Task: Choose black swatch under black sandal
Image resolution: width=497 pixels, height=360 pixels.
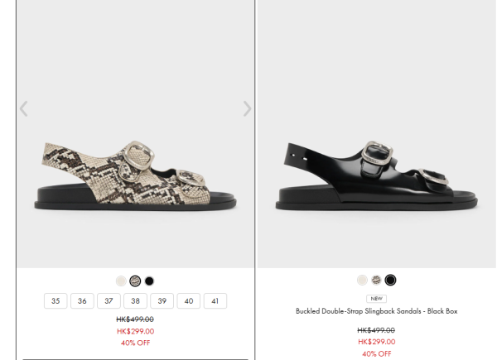Action: [x=390, y=281]
